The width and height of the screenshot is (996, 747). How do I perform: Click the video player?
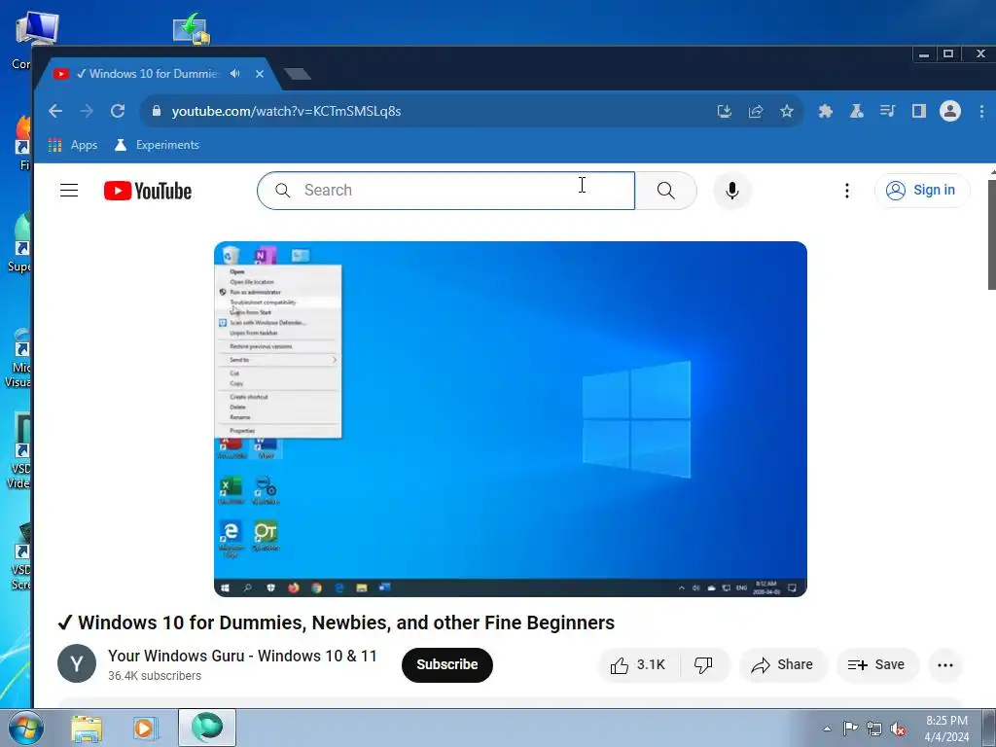510,418
